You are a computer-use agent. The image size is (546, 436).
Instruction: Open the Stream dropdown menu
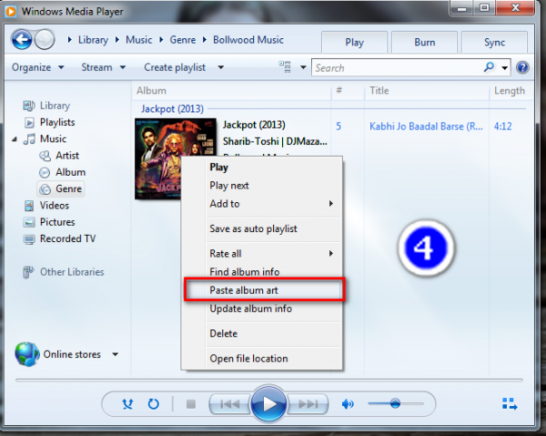coord(103,67)
